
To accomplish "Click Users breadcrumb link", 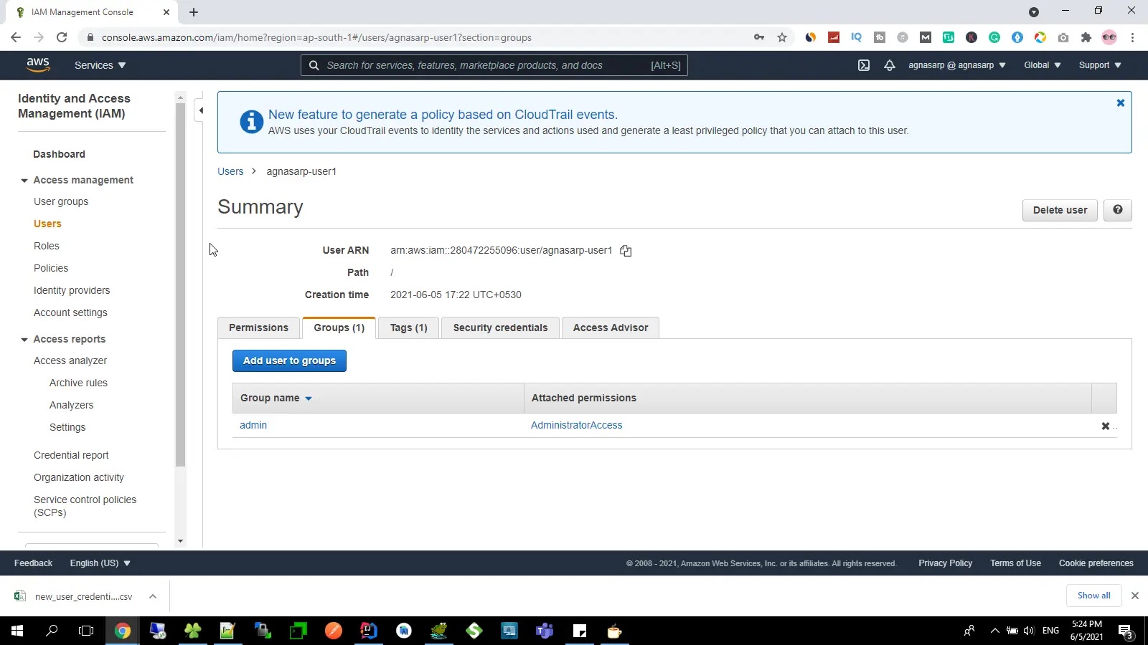I will coord(230,171).
